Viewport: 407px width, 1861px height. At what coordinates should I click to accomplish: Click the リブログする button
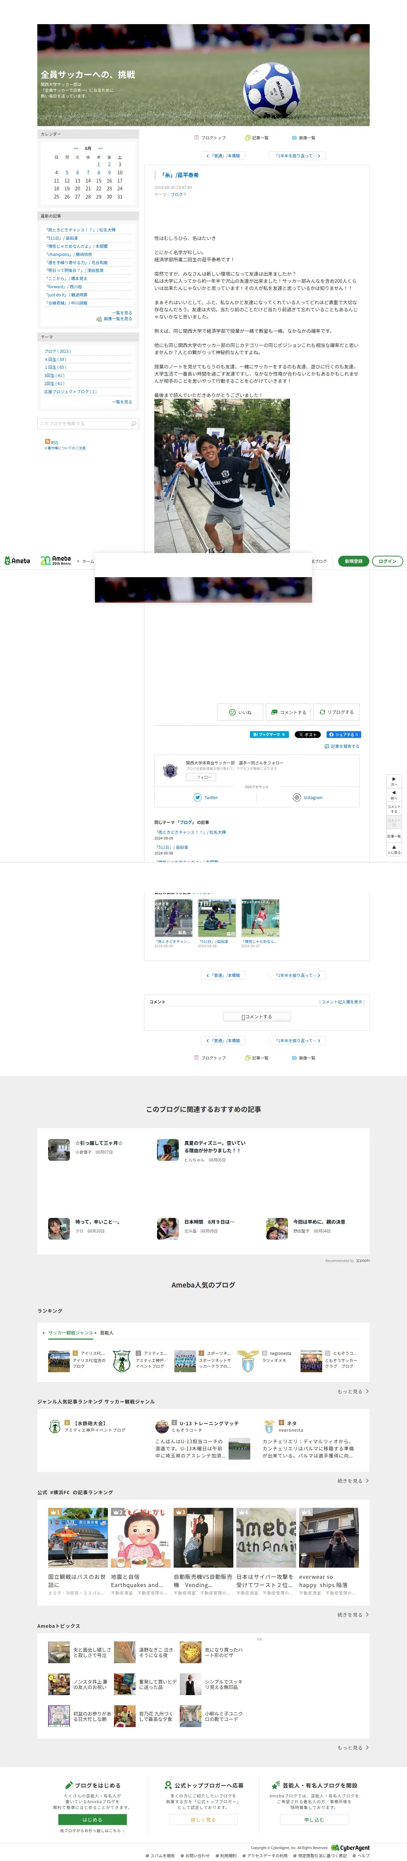point(336,712)
